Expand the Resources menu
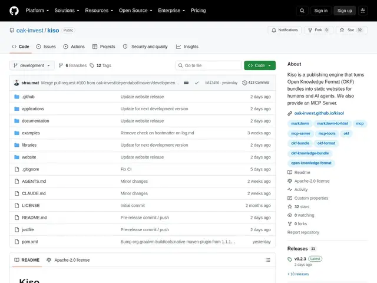377x283 pixels. 99,11
